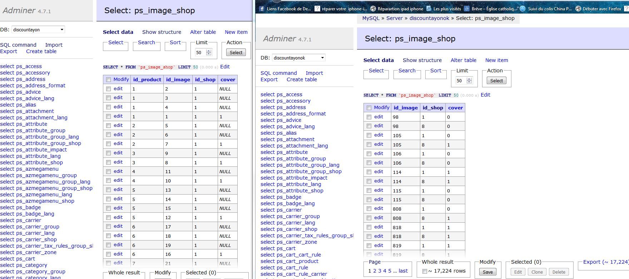Click the Les plus visités bookmark icon

[x=429, y=9]
